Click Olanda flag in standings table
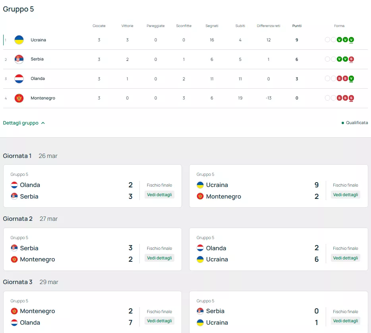 (x=19, y=79)
